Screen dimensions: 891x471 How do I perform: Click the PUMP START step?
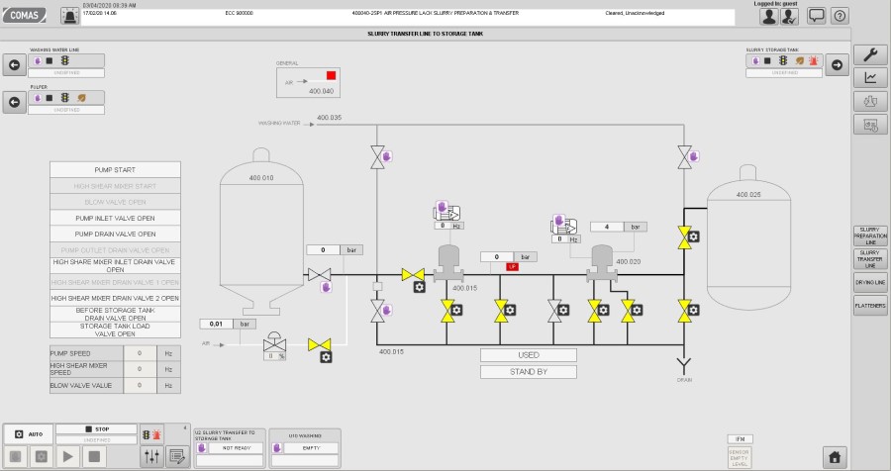pyautogui.click(x=115, y=169)
